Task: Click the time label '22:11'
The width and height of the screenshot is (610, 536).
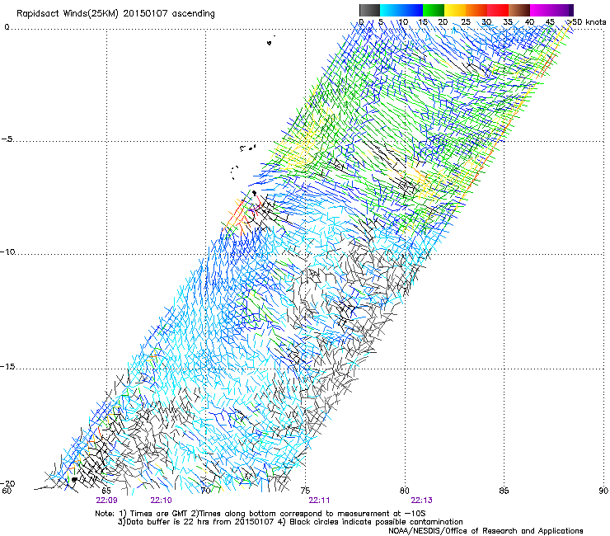Action: coord(319,501)
